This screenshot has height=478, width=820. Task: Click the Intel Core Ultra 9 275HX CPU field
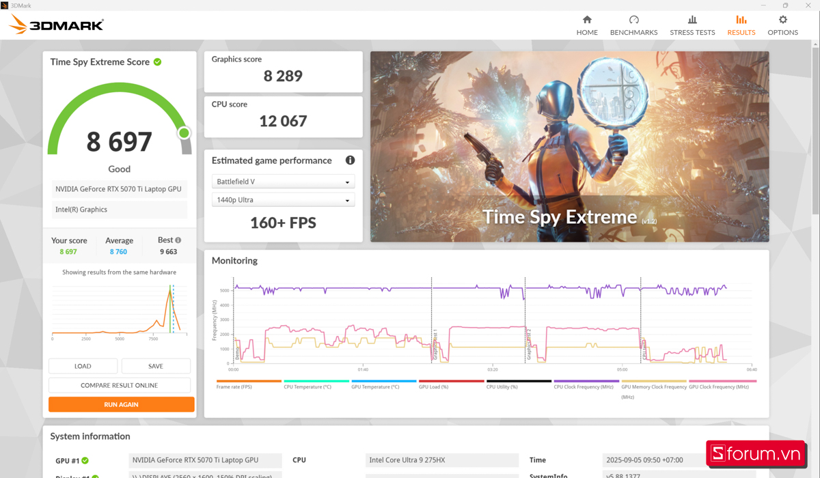443,460
